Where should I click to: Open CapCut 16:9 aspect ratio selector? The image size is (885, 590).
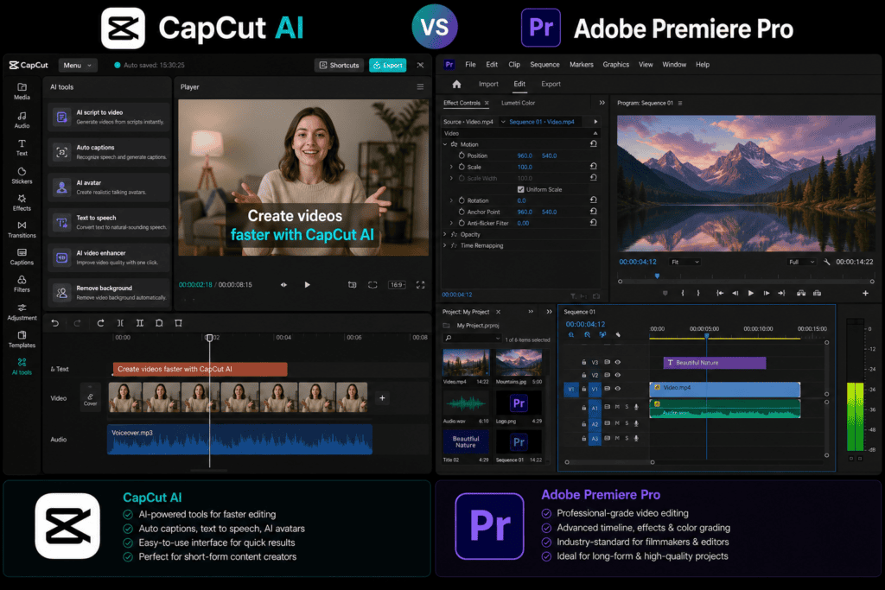pyautogui.click(x=398, y=285)
